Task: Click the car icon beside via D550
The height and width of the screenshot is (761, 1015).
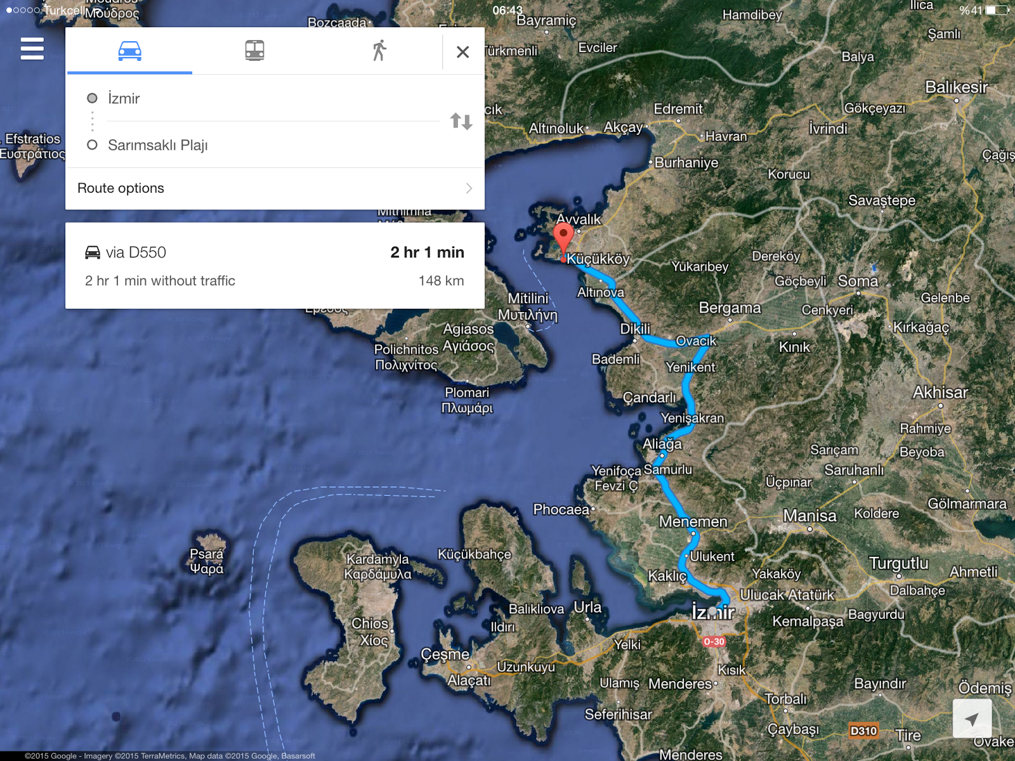Action: [x=93, y=252]
